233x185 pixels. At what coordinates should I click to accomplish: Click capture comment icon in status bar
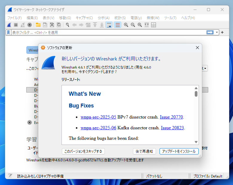(x=10, y=176)
